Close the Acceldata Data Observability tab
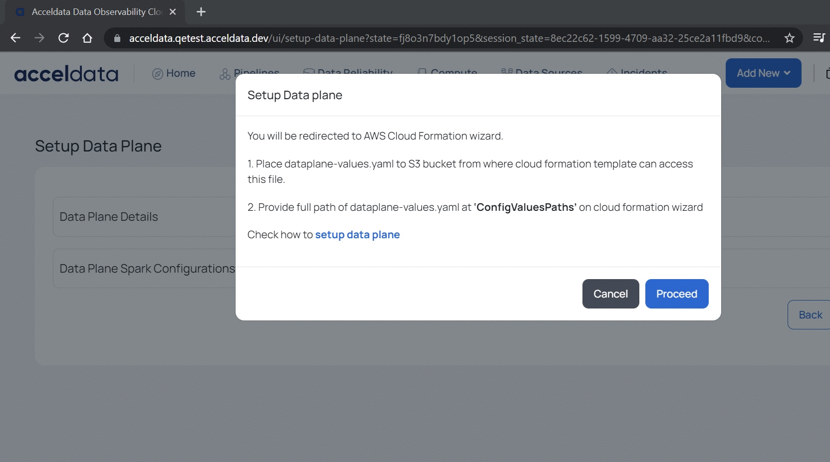Viewport: 830px width, 462px height. coord(173,12)
